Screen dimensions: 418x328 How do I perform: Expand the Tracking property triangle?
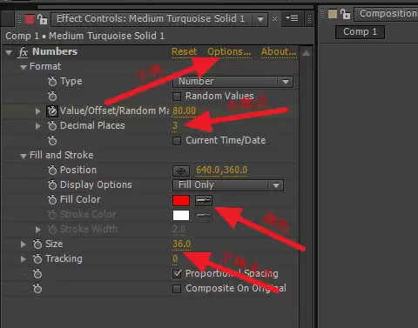pyautogui.click(x=24, y=259)
